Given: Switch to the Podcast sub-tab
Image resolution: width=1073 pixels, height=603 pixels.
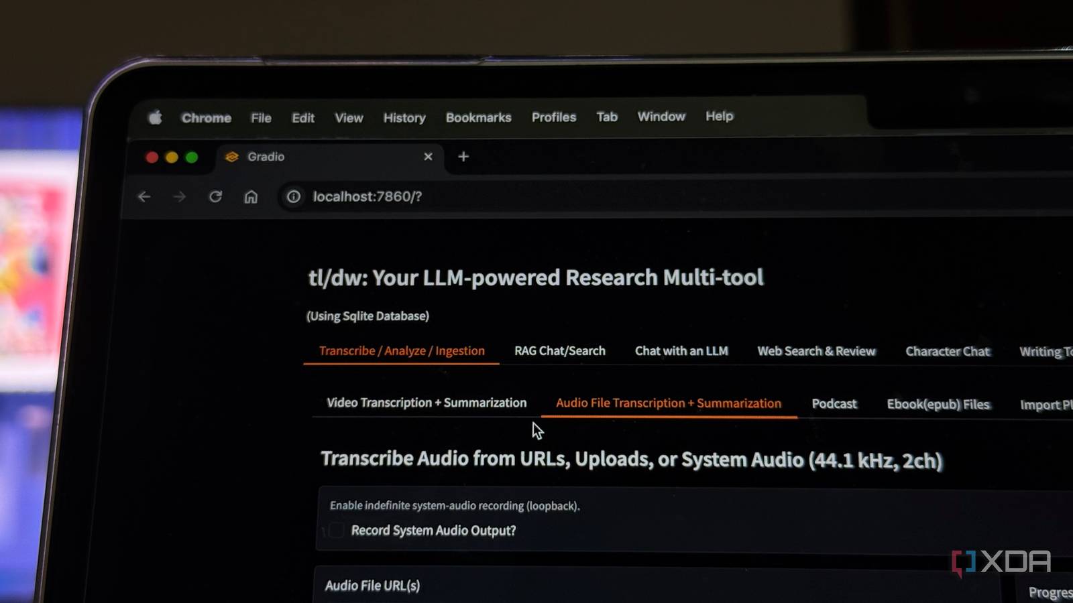Looking at the screenshot, I should pos(834,403).
